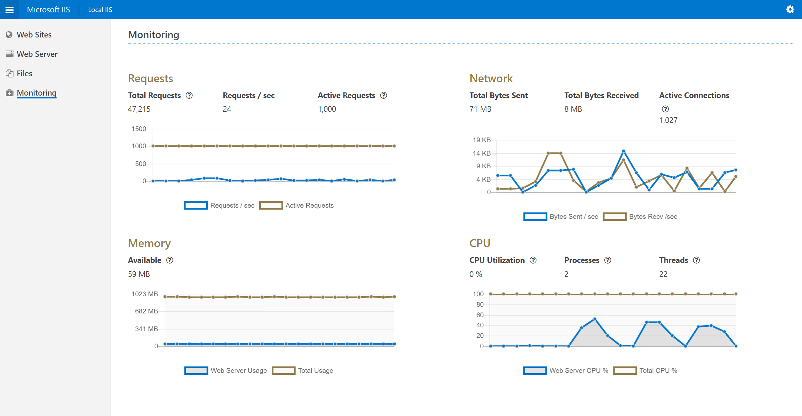Click the server icon beside Web Server

pyautogui.click(x=9, y=54)
